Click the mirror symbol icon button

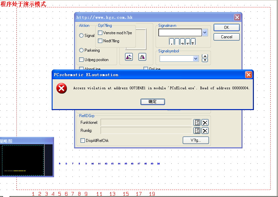142,57
